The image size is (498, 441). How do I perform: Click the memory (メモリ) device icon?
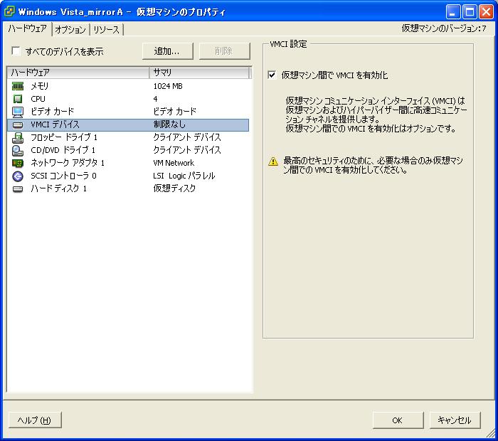pos(18,86)
